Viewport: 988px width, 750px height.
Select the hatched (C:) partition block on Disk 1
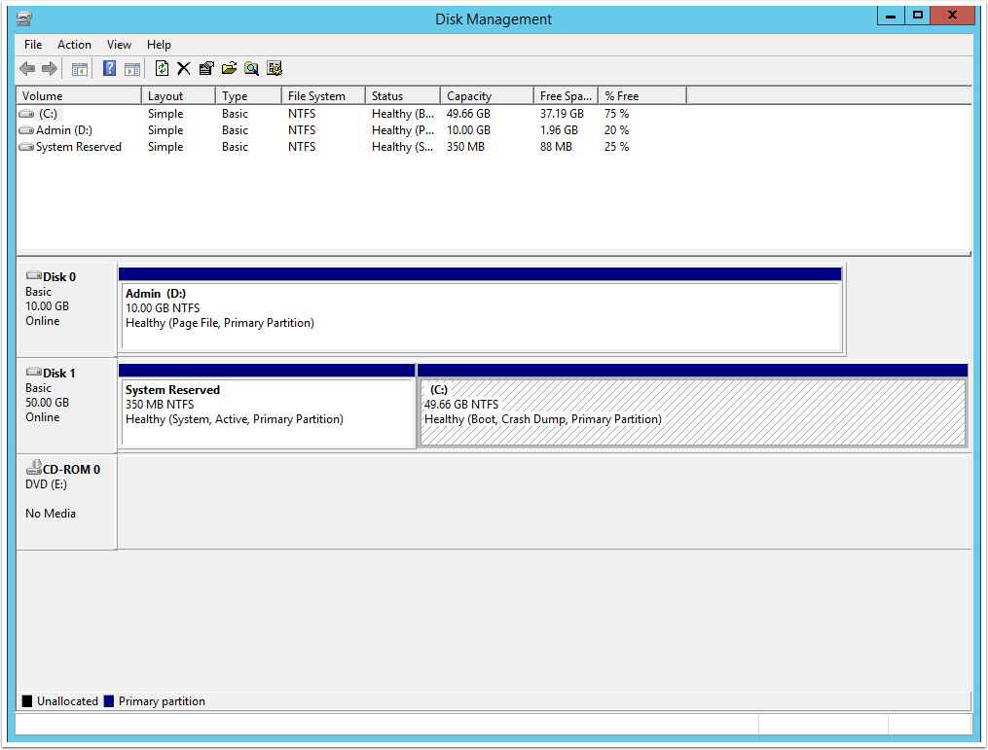click(692, 407)
